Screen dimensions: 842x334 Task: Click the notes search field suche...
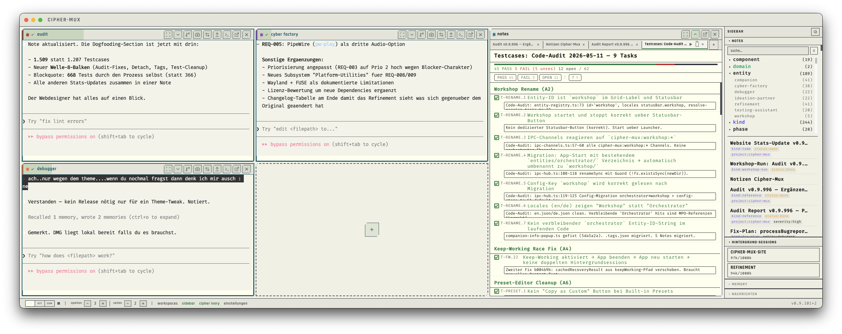tap(768, 51)
